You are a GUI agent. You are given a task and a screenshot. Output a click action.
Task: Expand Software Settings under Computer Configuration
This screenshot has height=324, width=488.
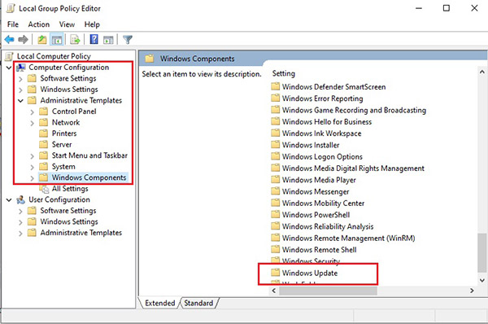(x=20, y=79)
